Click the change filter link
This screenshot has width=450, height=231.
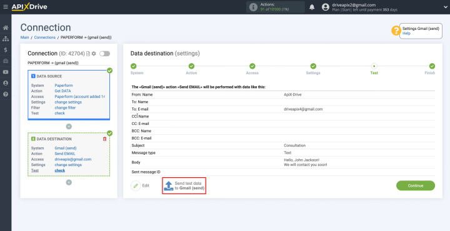click(66, 108)
